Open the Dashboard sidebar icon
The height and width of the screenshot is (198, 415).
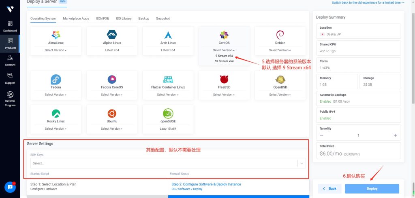tap(10, 23)
